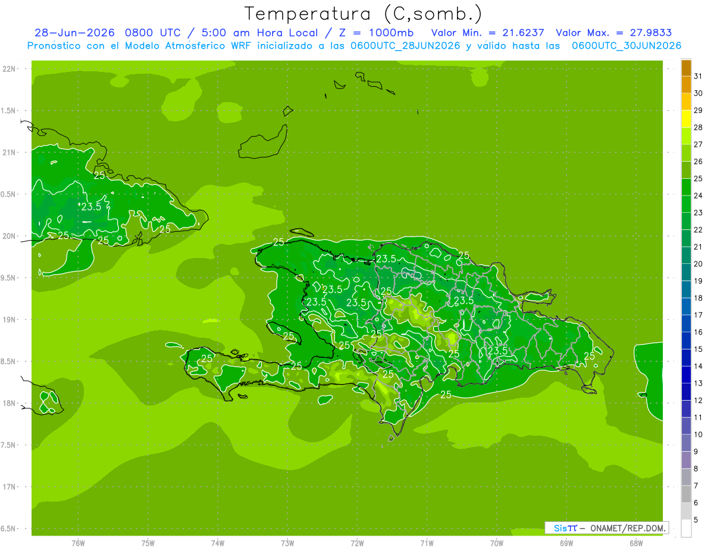Click the '5' colorbar scale label
Screen dimensions: 714x551
(x=696, y=519)
